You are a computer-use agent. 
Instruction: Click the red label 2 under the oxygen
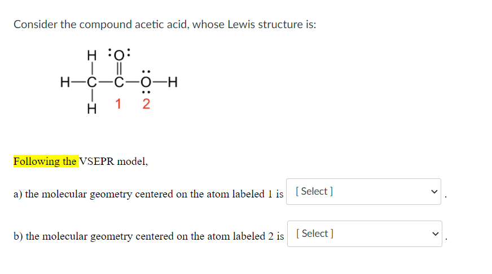[146, 104]
